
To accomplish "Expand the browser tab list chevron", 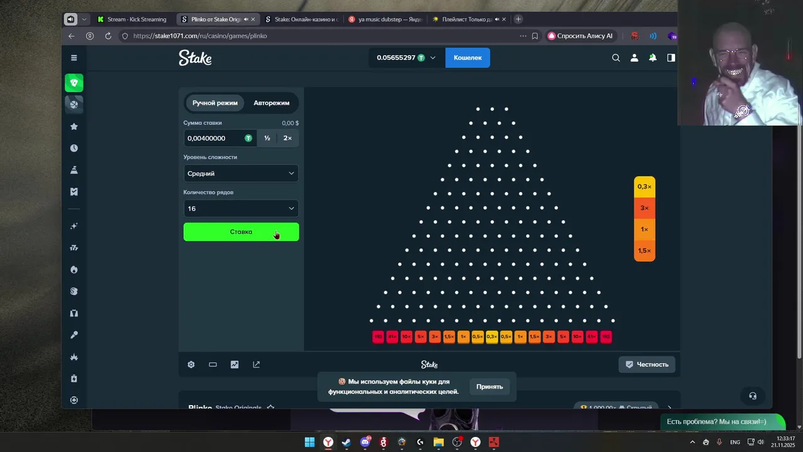I will 84,19.
